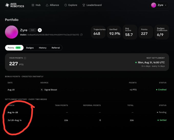Screen dimensions: 174x140
Task: Click the 227 PTS total value
Action: point(16,64)
